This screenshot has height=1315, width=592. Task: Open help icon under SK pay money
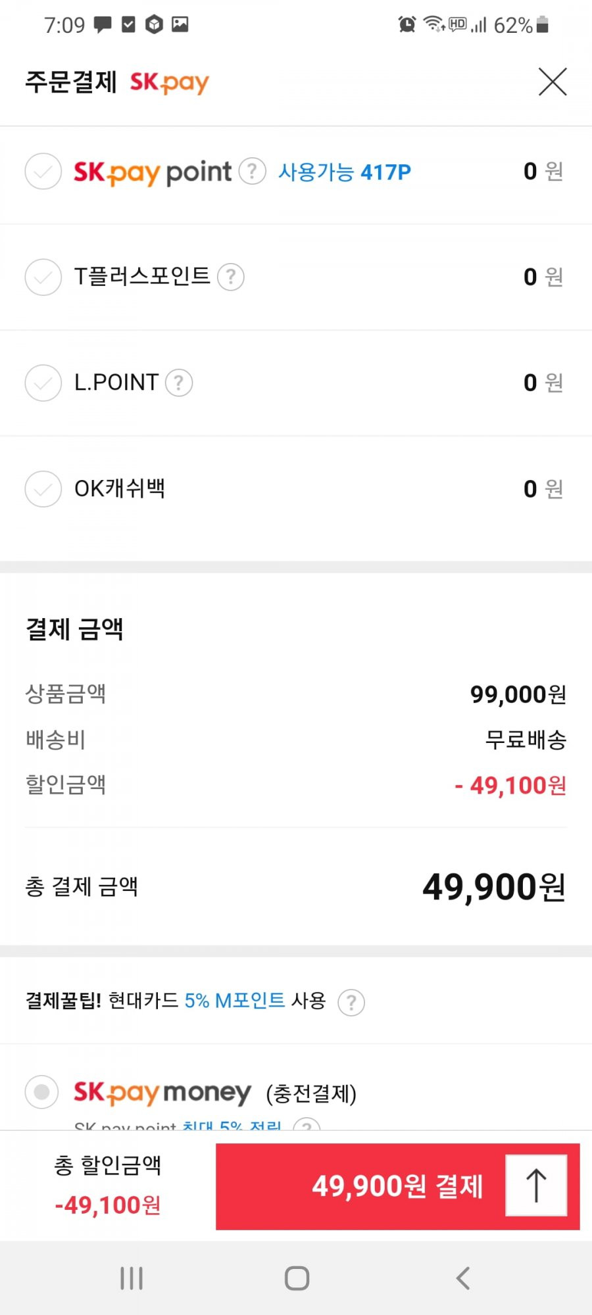[x=307, y=1126]
